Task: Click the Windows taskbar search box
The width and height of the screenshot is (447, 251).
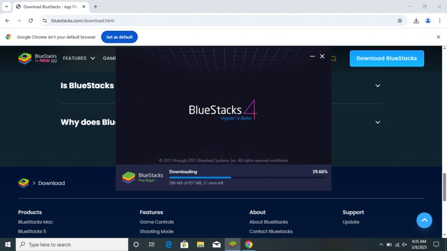Action: click(x=73, y=244)
